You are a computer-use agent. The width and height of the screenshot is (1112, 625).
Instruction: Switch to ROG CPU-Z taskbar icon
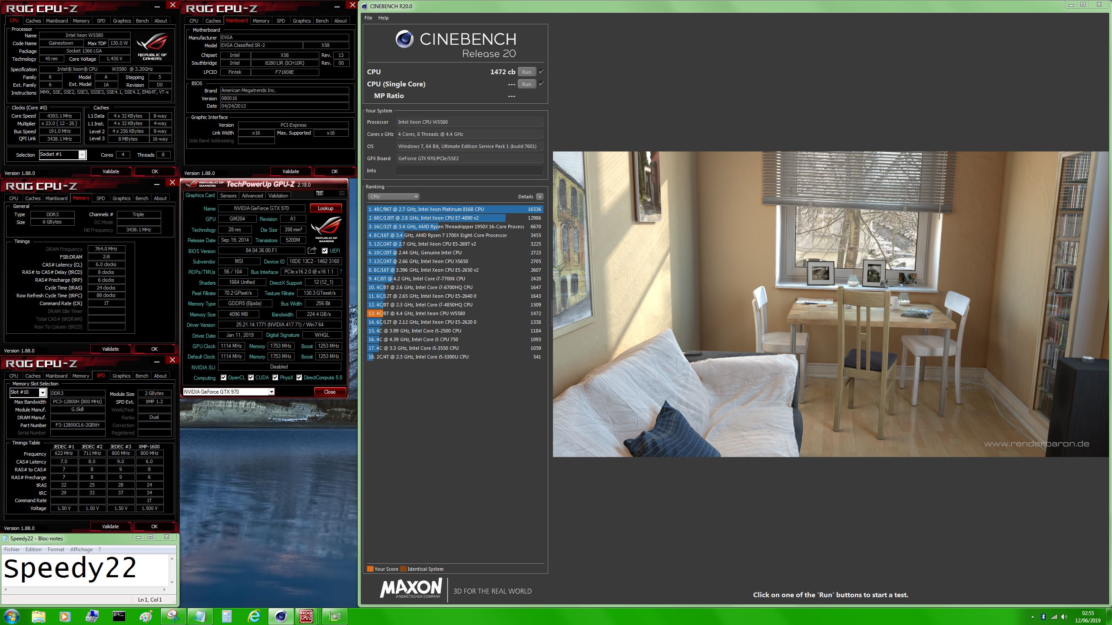coord(307,616)
